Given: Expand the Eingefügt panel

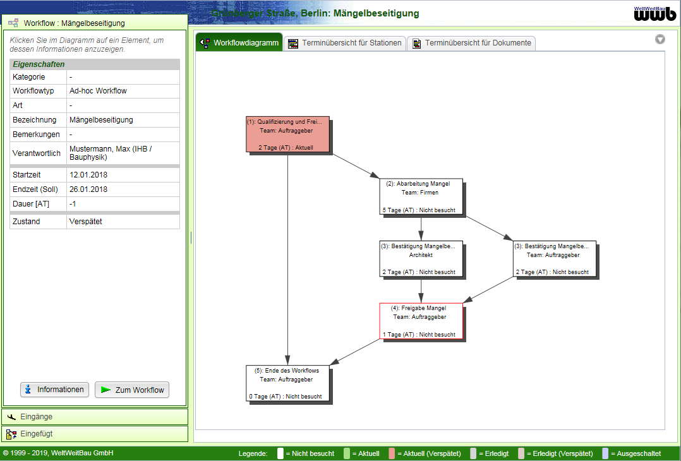Looking at the screenshot, I should (95, 434).
